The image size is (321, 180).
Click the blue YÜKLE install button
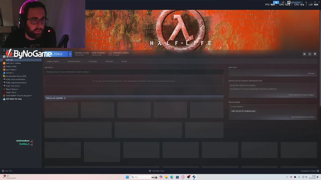point(56,54)
